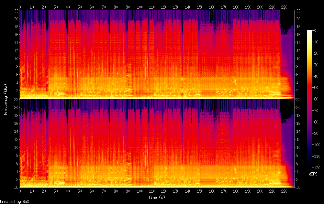Click the 50 tick on the top time axis
The height and width of the screenshot is (204, 324).
pos(80,7)
